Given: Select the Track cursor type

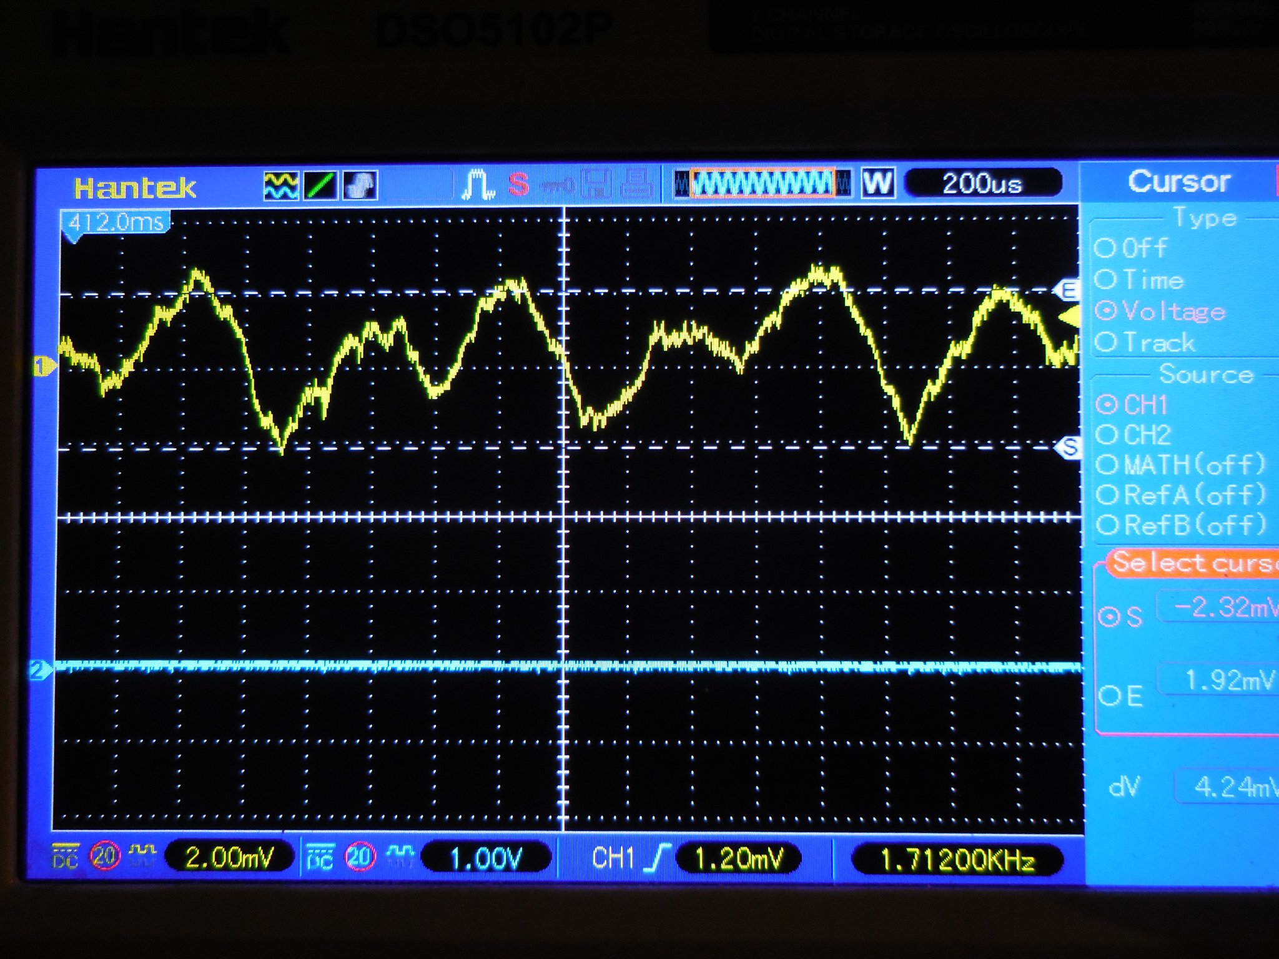Looking at the screenshot, I should (1145, 342).
